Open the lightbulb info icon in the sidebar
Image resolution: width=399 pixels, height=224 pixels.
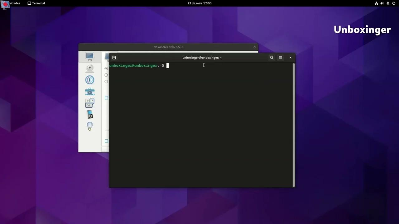point(89,126)
